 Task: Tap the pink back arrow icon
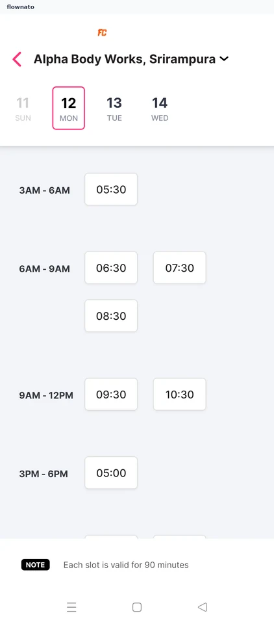tap(17, 59)
